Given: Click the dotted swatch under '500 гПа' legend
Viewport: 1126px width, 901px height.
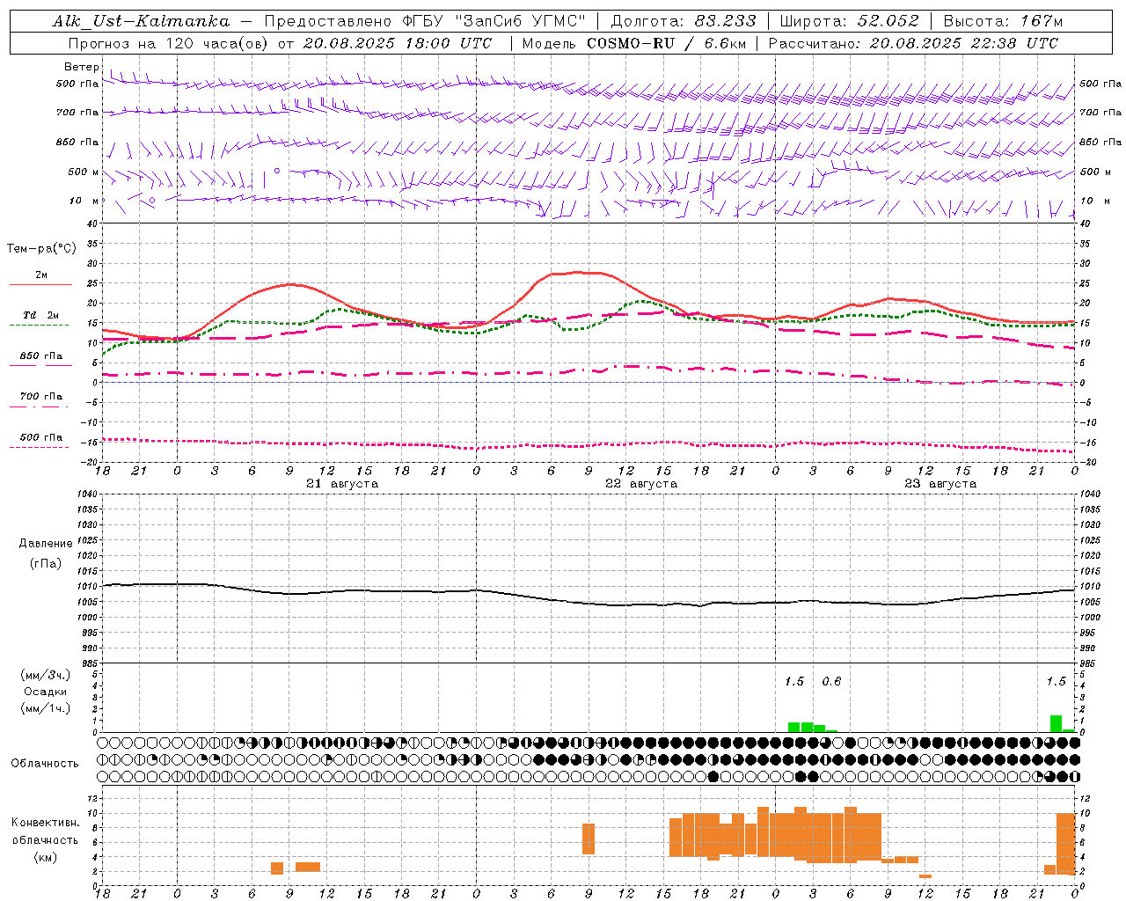Looking at the screenshot, I should (x=40, y=447).
